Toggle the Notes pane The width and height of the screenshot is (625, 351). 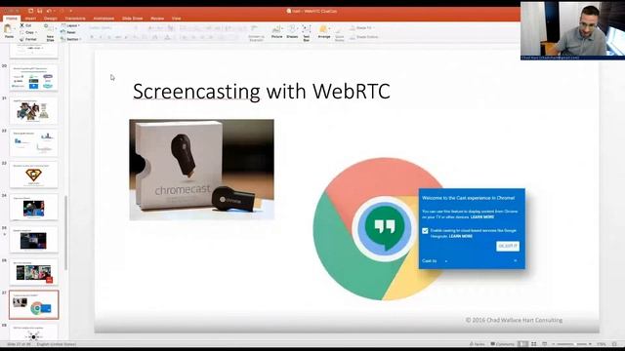pos(478,344)
